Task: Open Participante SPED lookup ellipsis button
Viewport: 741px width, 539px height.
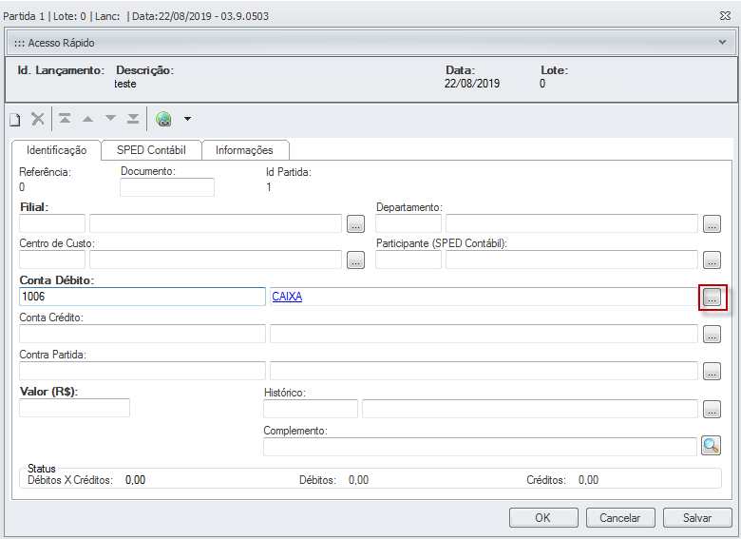Action: (712, 260)
